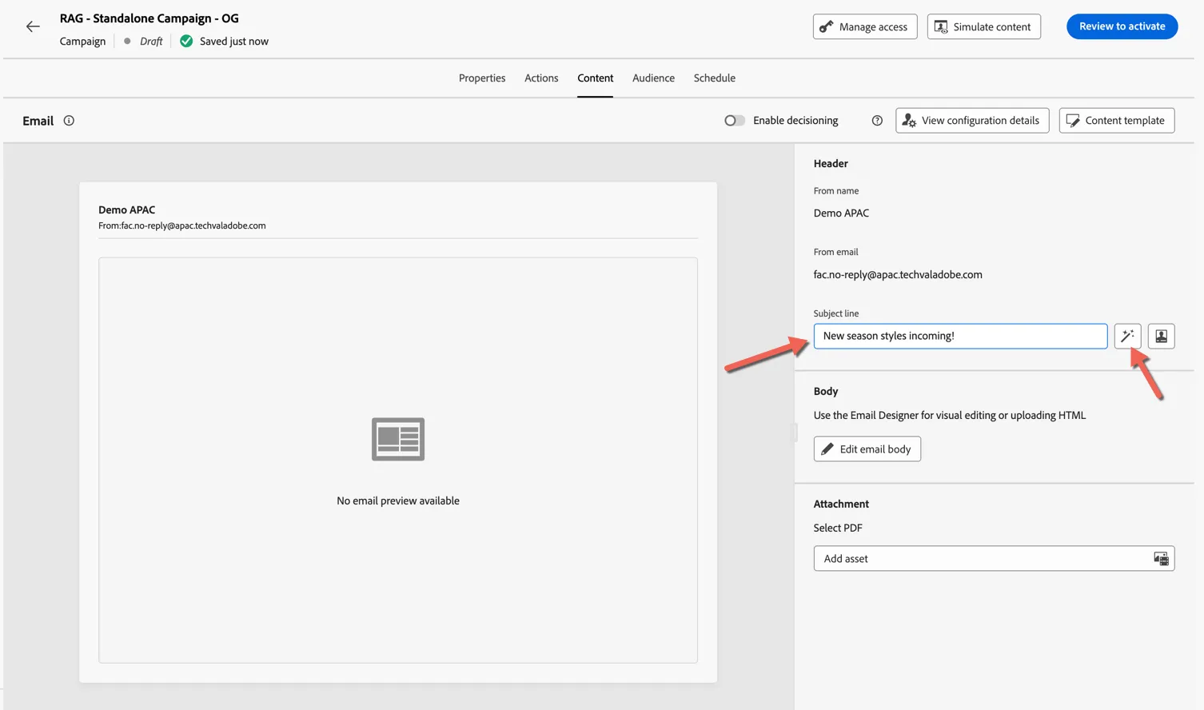Click the Content template button

tap(1117, 121)
